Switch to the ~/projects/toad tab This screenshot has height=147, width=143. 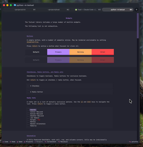click(54, 10)
